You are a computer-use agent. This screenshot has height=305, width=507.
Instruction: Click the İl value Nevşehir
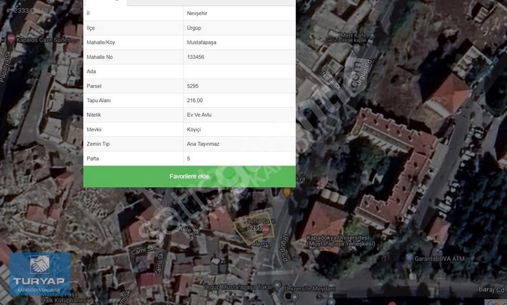tap(198, 13)
